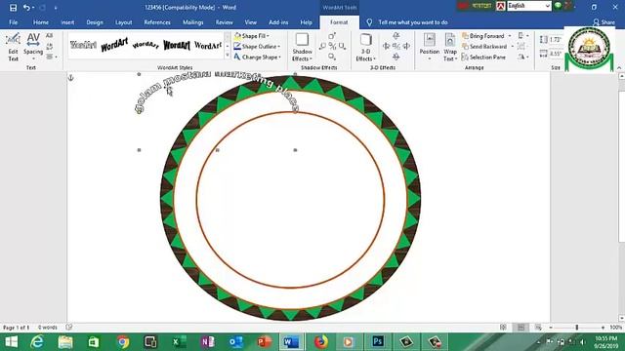Select the first outlined WordArt style
Viewport: 625px width, 351px height.
pos(83,46)
